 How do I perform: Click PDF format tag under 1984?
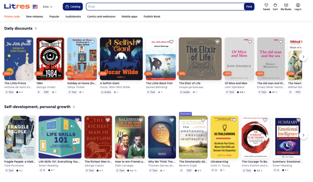click(x=46, y=92)
